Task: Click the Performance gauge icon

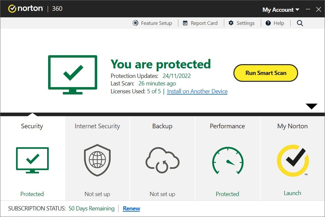Action: (x=227, y=160)
